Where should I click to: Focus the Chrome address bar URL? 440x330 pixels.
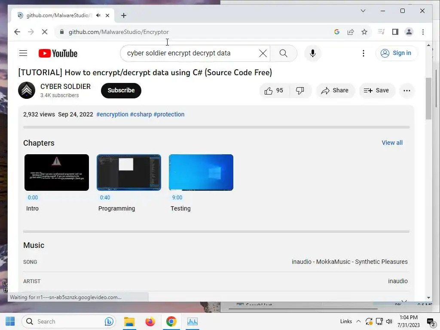[x=119, y=32]
